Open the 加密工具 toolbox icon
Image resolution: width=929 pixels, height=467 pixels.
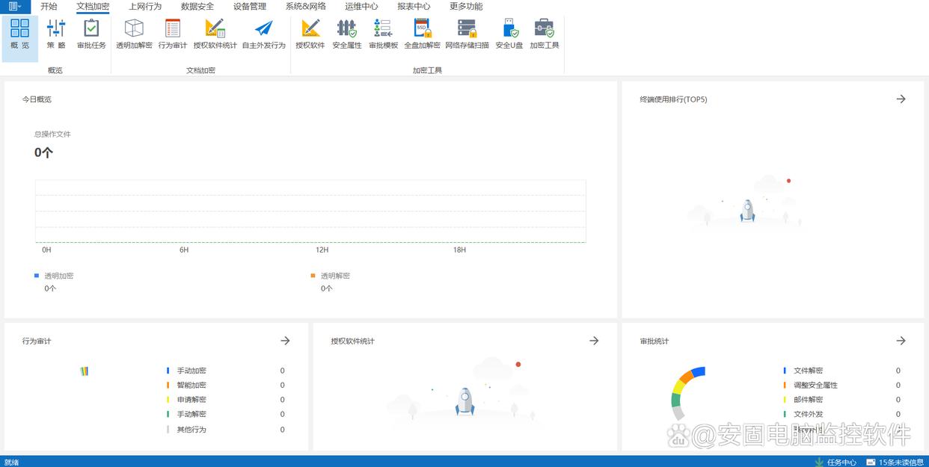[x=544, y=34]
